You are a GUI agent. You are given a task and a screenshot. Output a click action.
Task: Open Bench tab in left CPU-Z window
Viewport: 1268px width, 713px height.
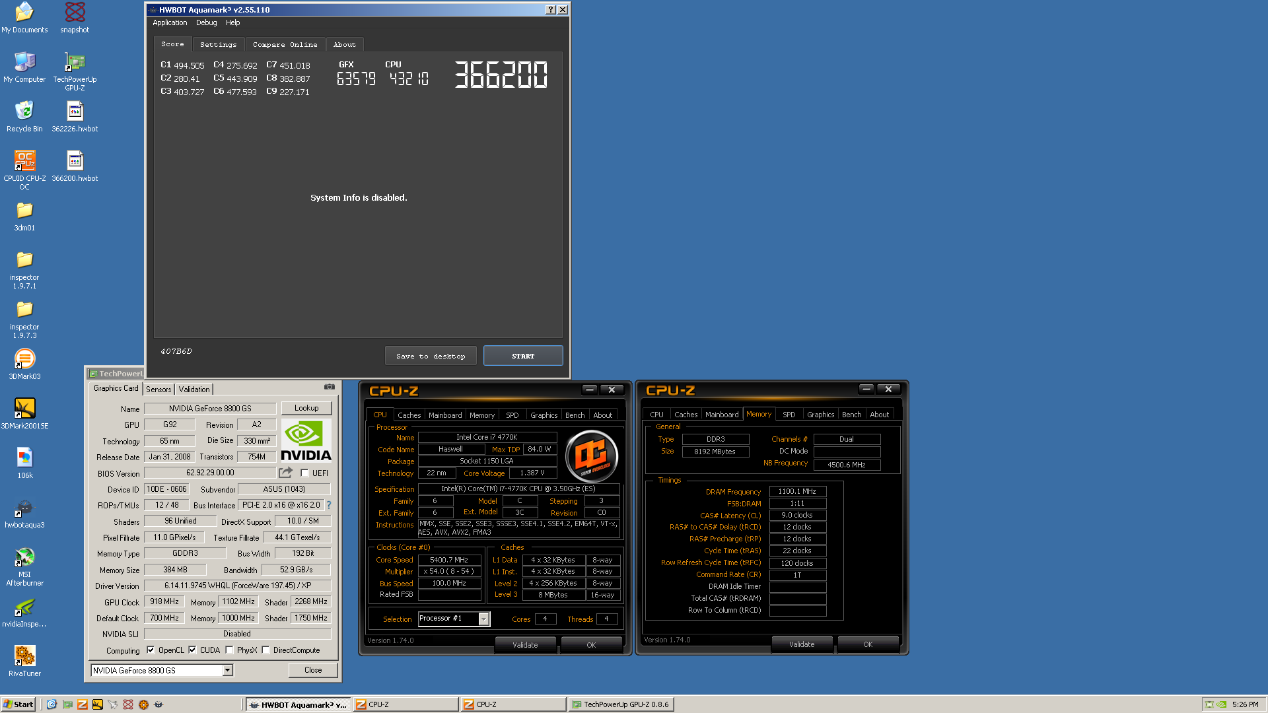point(575,415)
